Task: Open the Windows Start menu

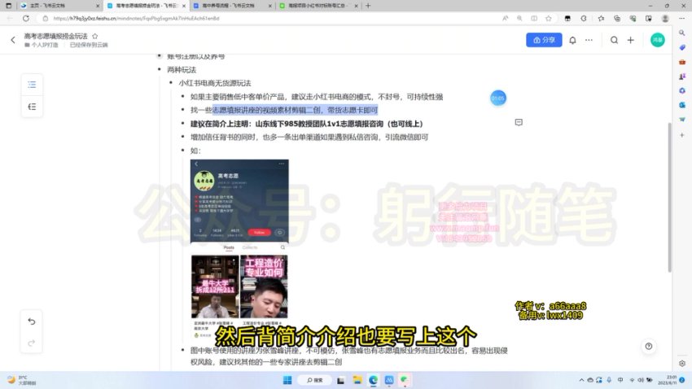Action: (287, 379)
